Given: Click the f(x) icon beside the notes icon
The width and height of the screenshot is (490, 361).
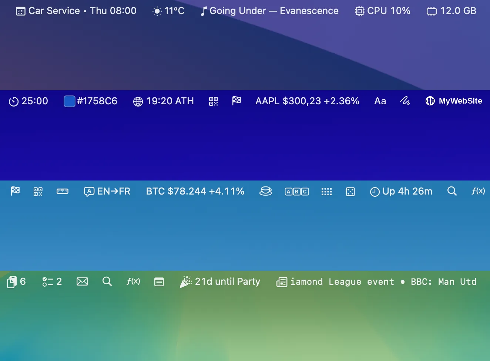Looking at the screenshot, I should click(133, 281).
